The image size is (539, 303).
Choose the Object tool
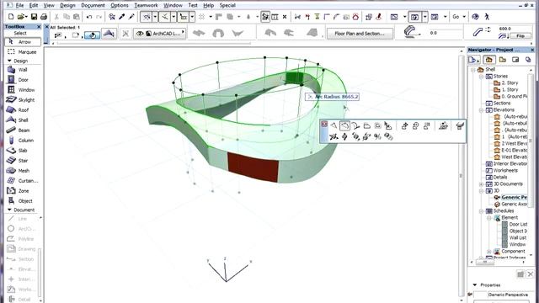coord(23,201)
